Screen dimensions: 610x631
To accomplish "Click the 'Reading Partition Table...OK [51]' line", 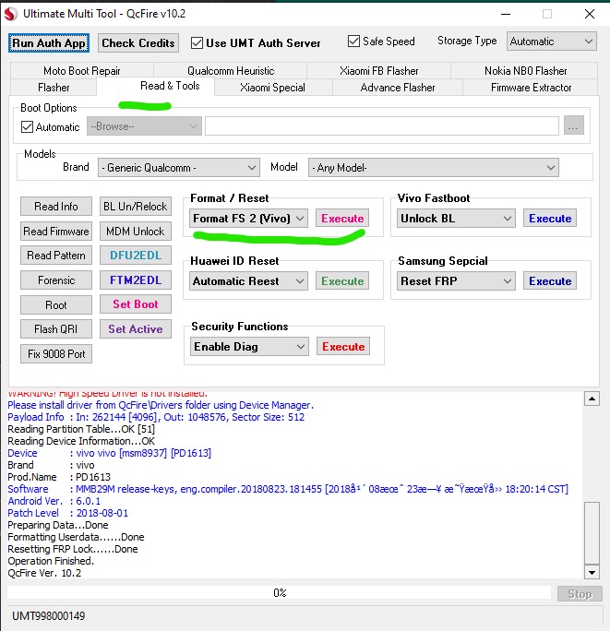I will coord(81,429).
